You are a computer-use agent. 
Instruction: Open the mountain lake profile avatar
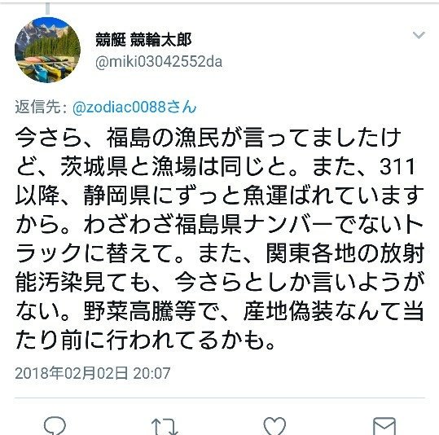[x=47, y=50]
